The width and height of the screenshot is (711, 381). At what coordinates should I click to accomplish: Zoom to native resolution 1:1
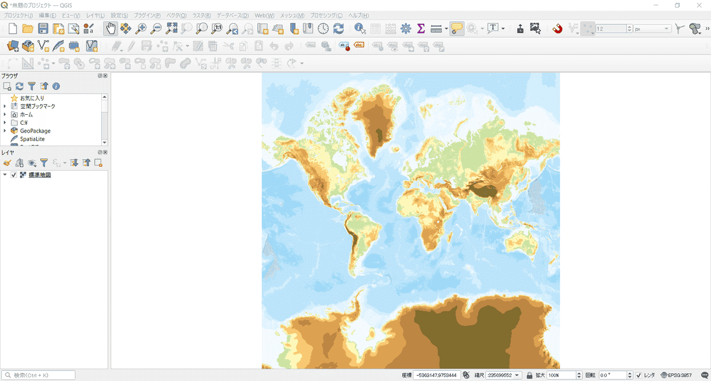click(217, 28)
